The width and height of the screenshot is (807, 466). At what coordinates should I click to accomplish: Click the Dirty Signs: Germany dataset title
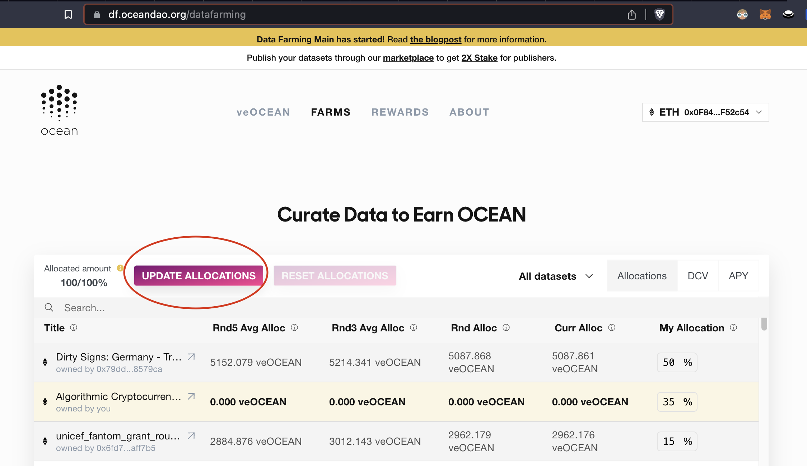(x=119, y=357)
